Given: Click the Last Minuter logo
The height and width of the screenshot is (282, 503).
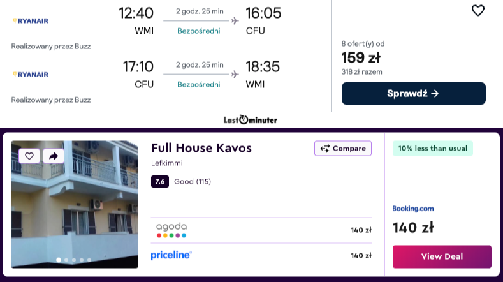Looking at the screenshot, I should 251,119.
